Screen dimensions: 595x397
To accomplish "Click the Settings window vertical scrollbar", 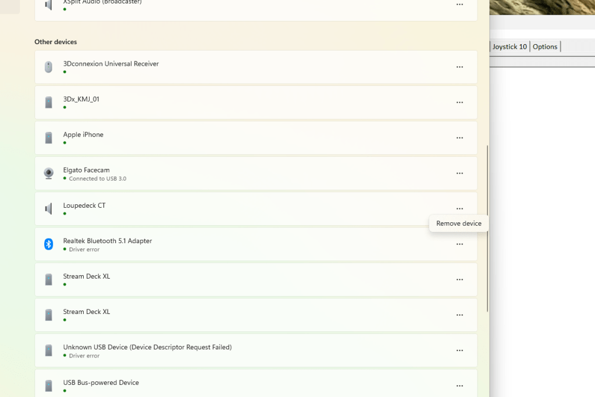I will pos(487,229).
